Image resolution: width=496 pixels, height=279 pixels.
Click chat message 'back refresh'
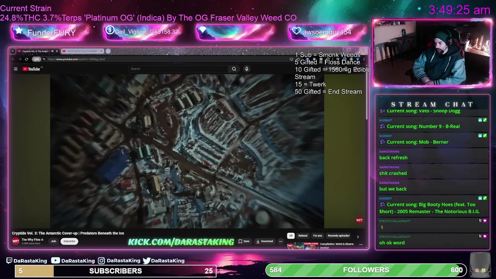[x=393, y=158]
